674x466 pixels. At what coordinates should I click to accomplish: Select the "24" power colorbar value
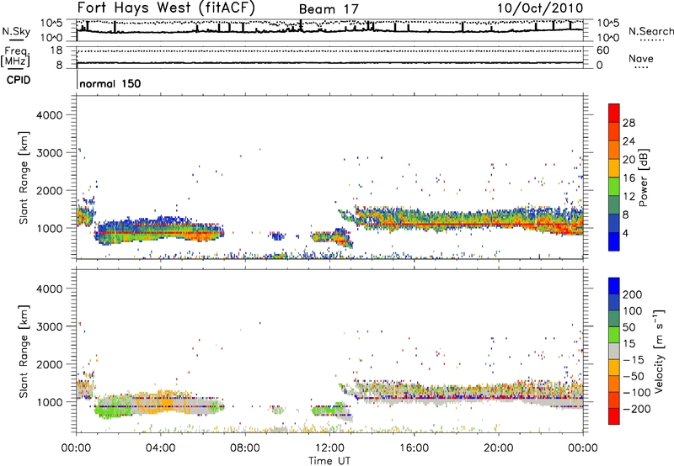point(629,141)
